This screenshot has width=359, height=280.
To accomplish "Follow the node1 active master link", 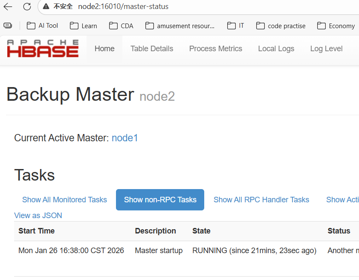I will (125, 138).
